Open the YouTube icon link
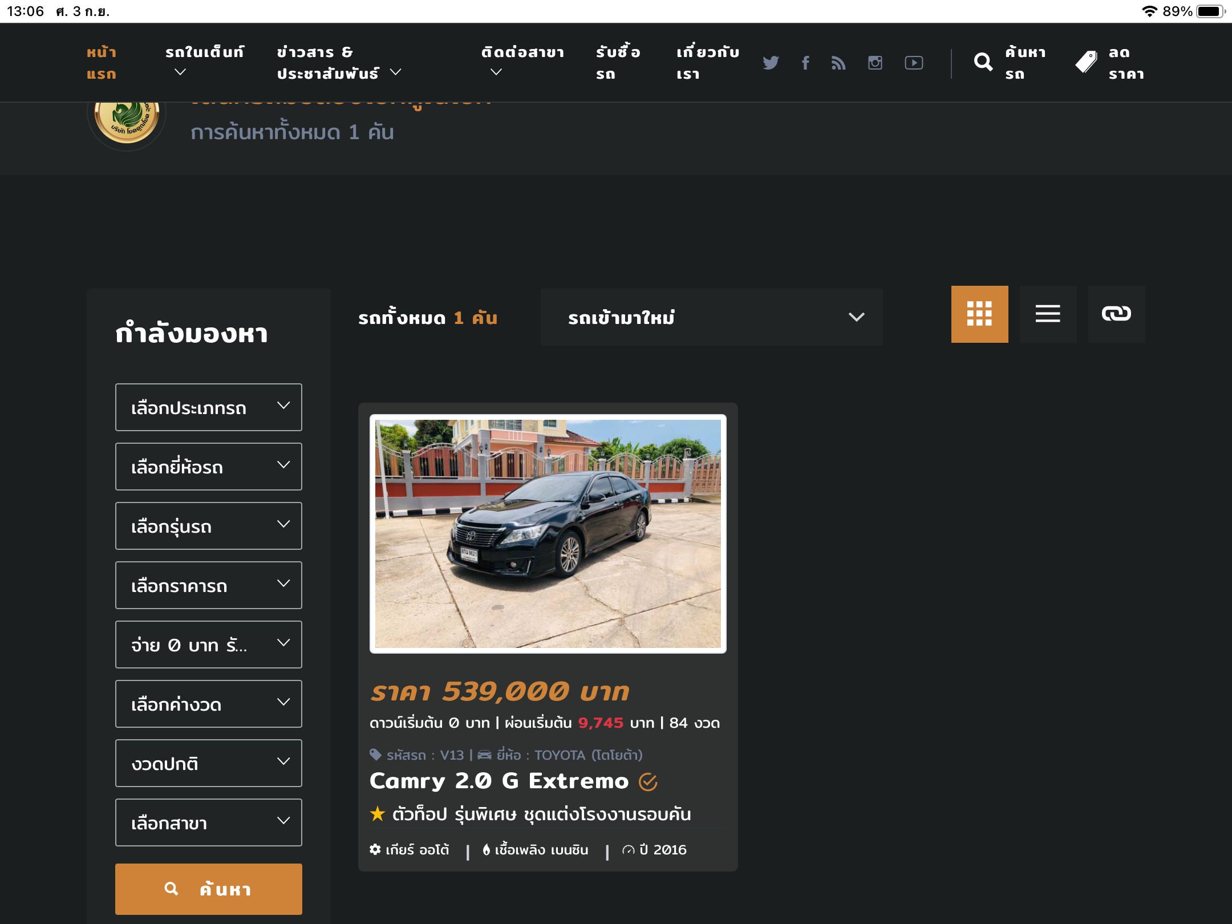The height and width of the screenshot is (924, 1232). click(914, 63)
